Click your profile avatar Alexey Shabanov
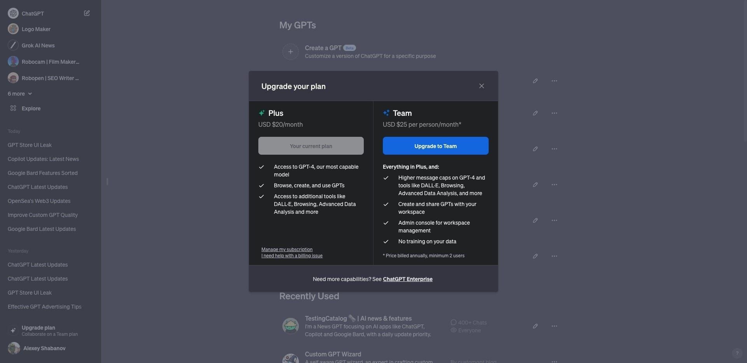 (14, 348)
